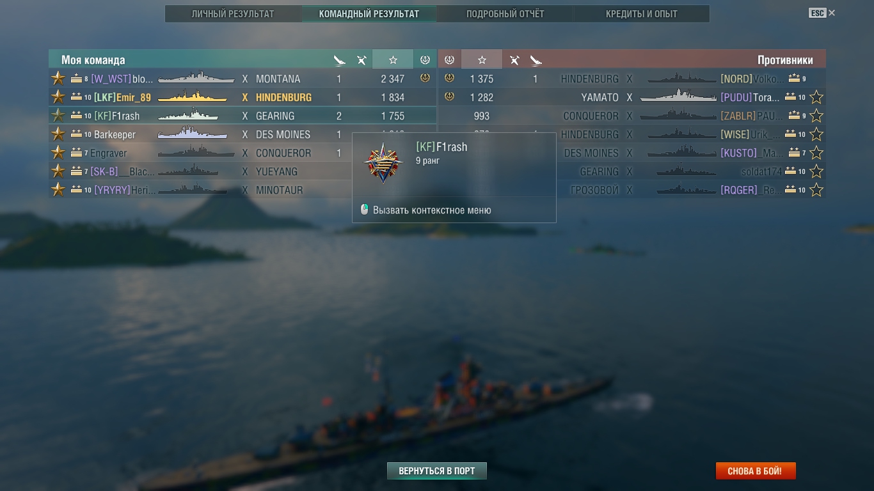Click the ГРОЗОВОЙ player's outlined rank star
The image size is (874, 491).
[x=816, y=190]
